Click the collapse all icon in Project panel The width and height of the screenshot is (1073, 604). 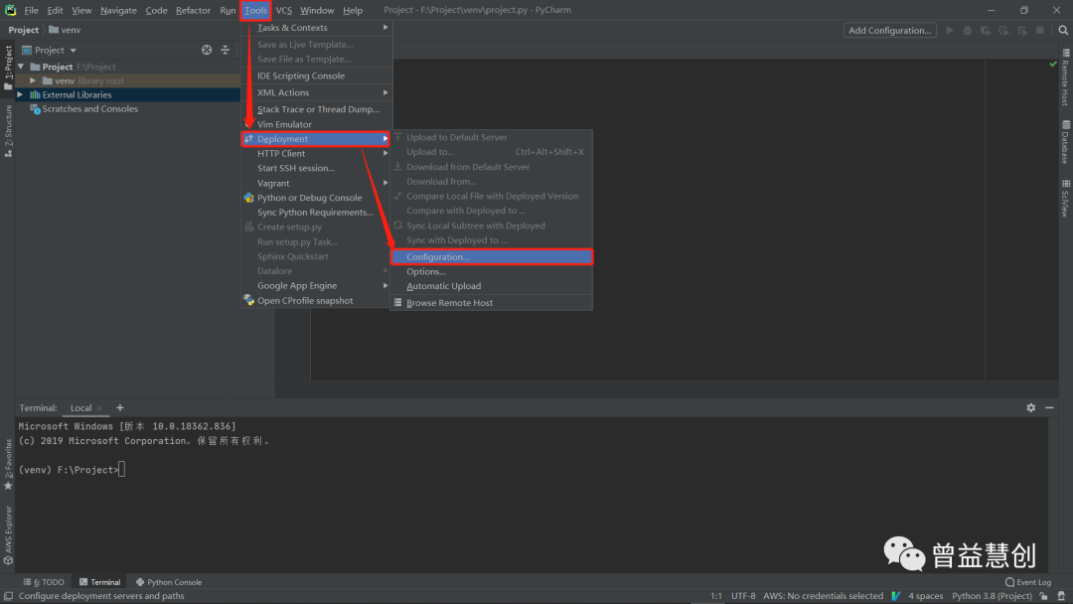pos(226,50)
